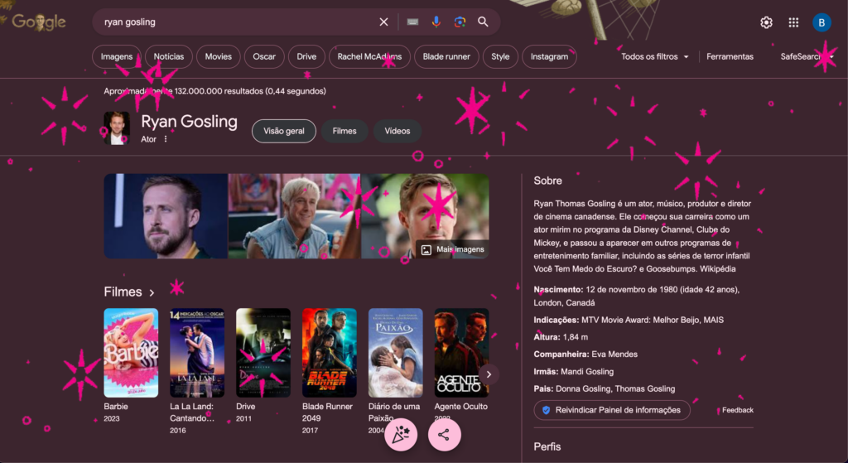The width and height of the screenshot is (848, 463).
Task: Click Reivindicar Painel de informações button
Action: click(612, 410)
